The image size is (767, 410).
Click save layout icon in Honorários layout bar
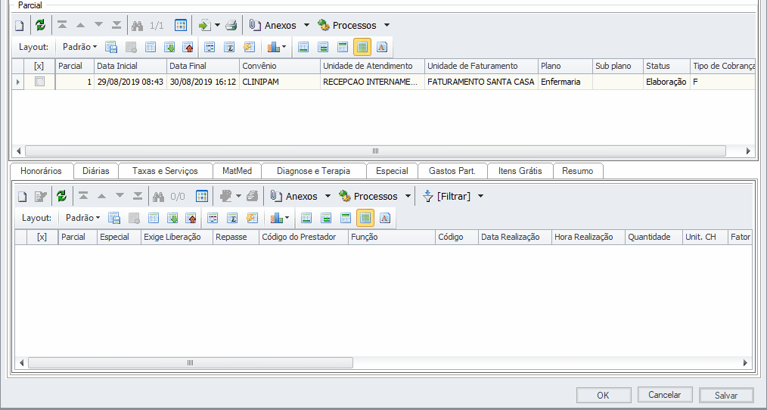[x=114, y=218]
